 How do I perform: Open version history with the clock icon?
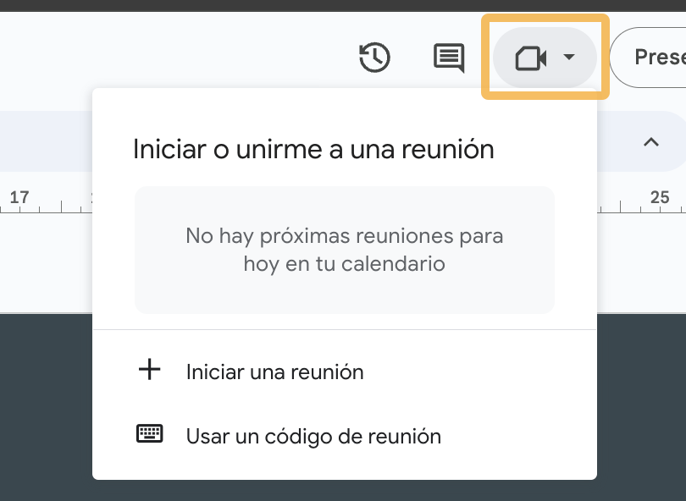(373, 58)
